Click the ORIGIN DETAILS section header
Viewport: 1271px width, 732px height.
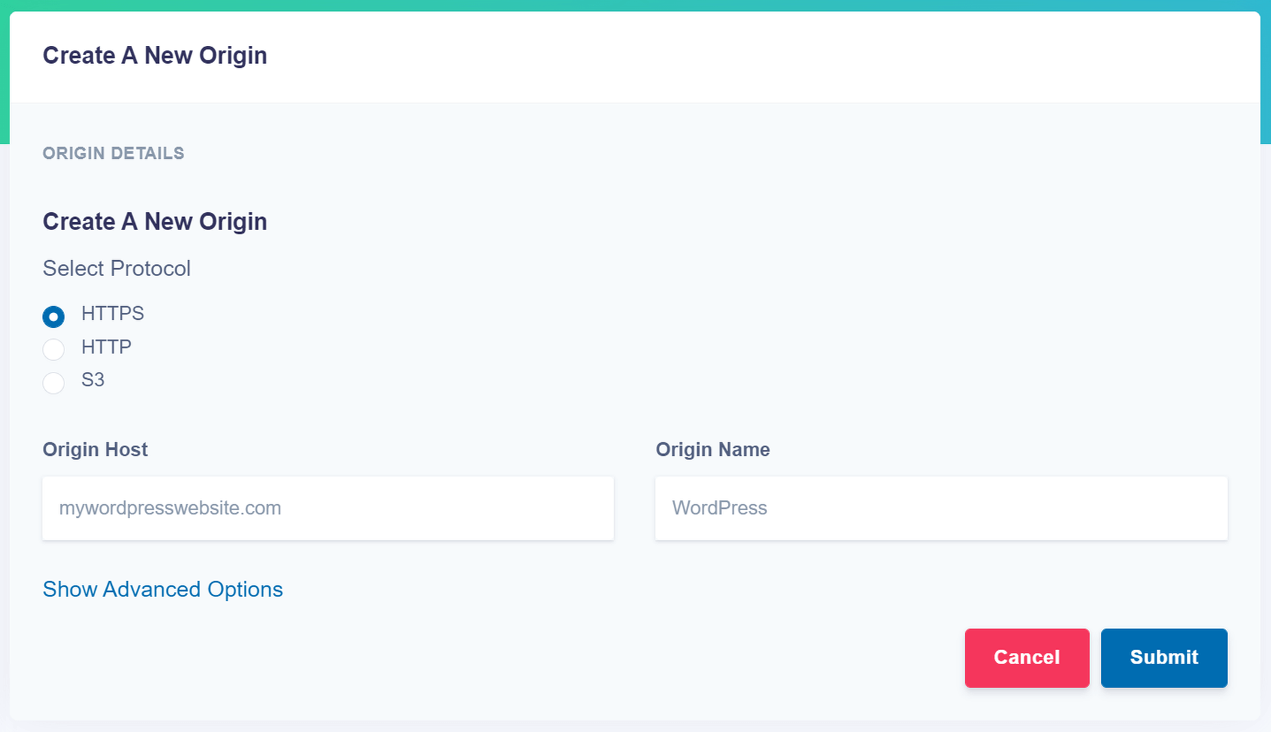(x=114, y=153)
